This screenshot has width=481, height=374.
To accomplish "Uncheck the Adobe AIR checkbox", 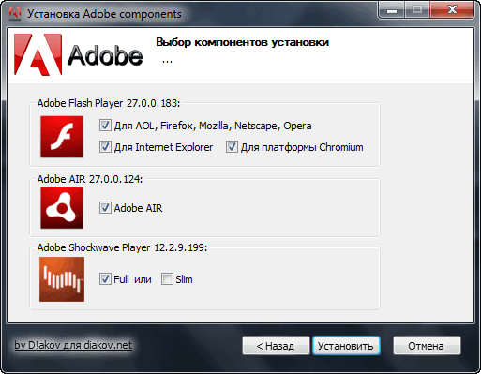I will click(105, 208).
